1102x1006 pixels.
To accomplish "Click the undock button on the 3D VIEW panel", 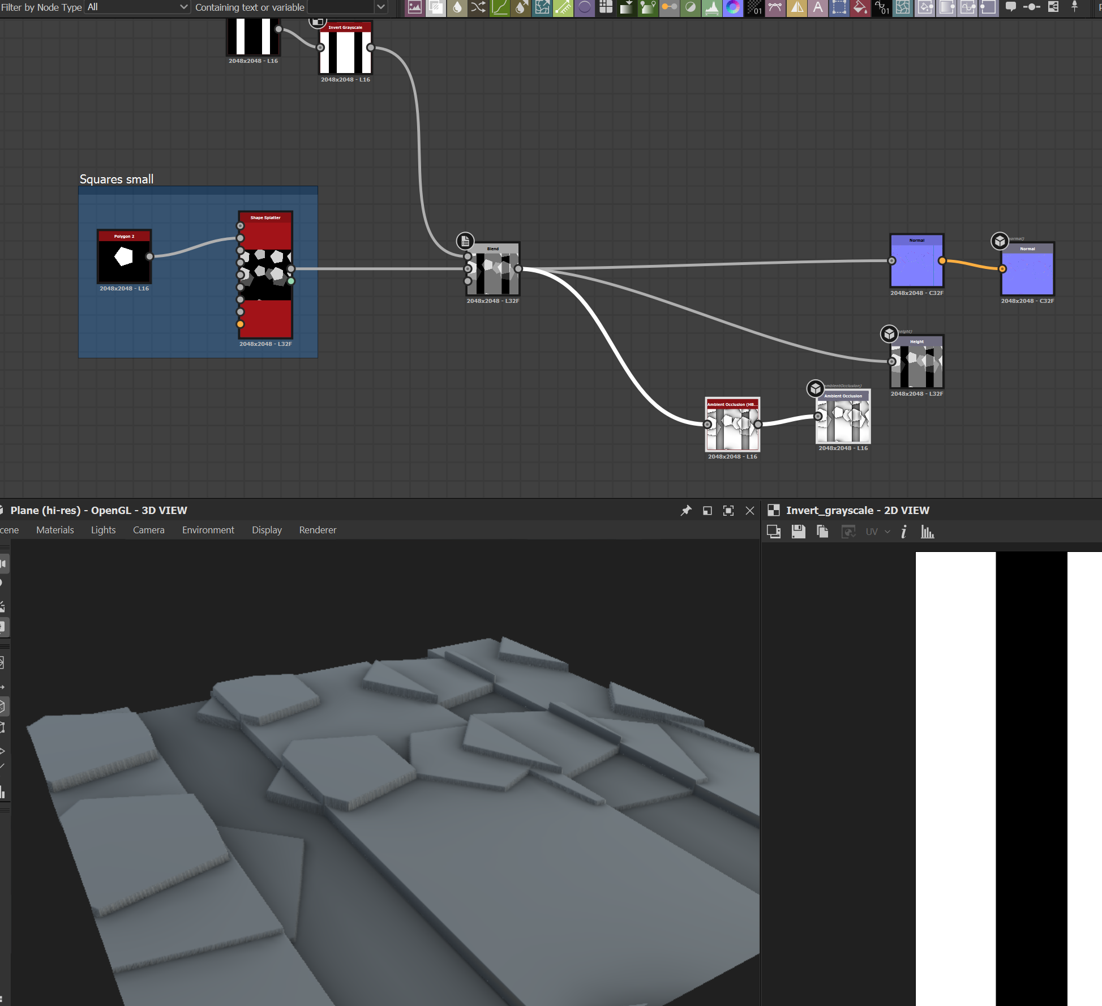I will [707, 510].
